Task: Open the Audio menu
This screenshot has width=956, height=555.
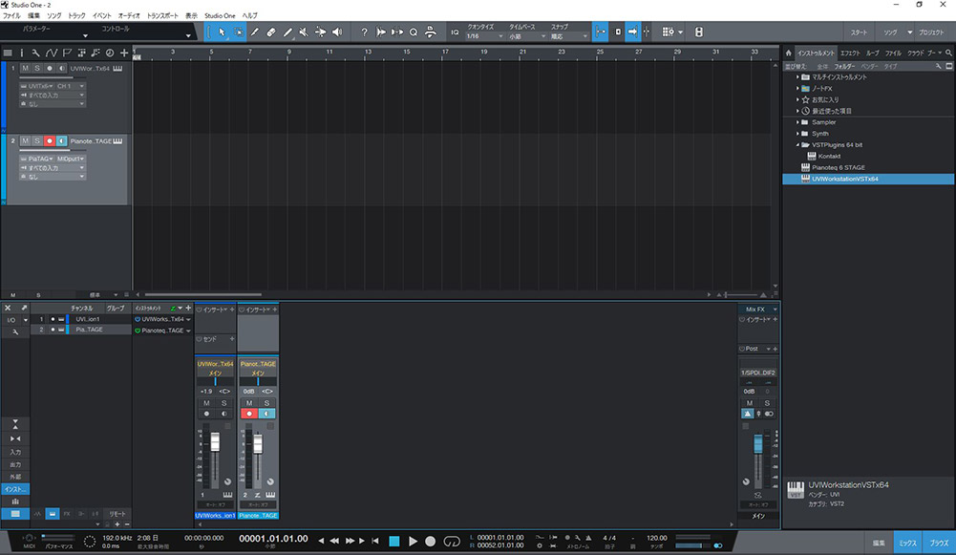Action: 129,16
